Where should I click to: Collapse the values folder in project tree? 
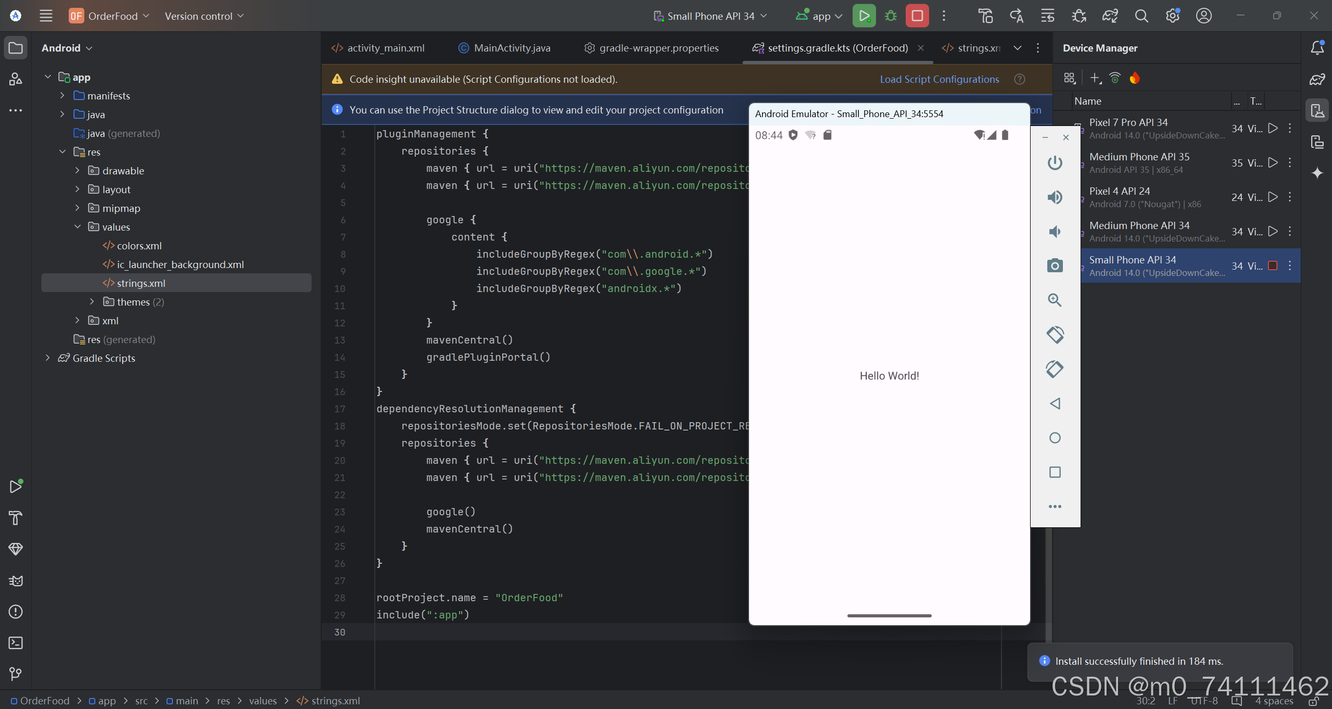pos(77,226)
